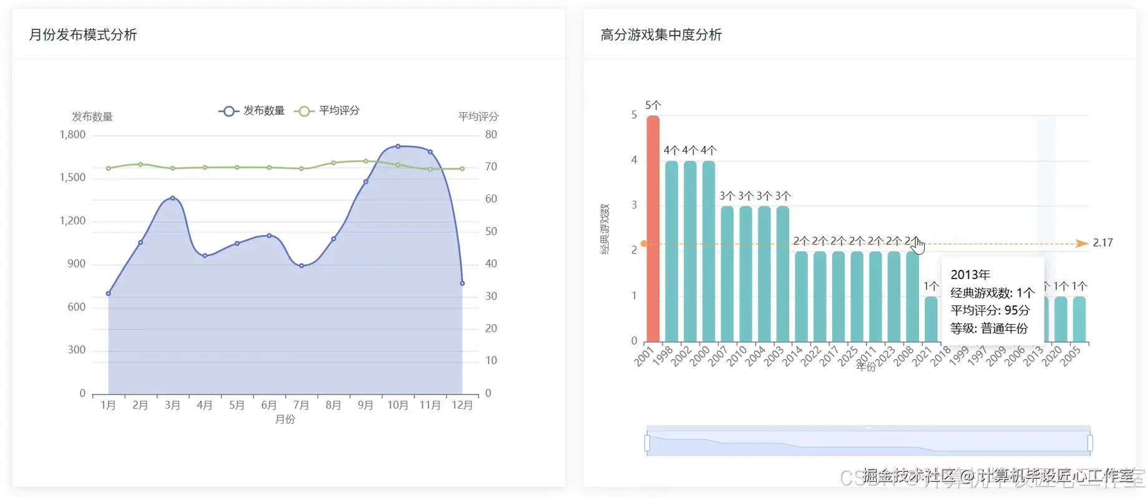Viewport: 1148px width, 498px height.
Task: Click the 高分游戏集中度分析 panel title
Action: (661, 35)
